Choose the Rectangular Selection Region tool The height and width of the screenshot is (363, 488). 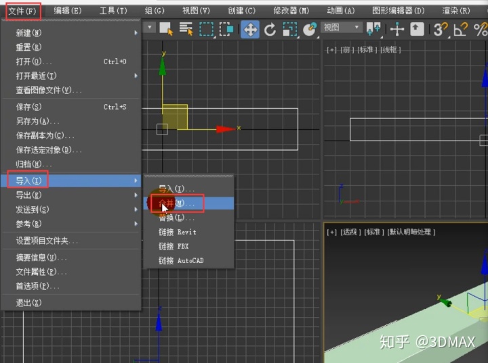tap(206, 29)
